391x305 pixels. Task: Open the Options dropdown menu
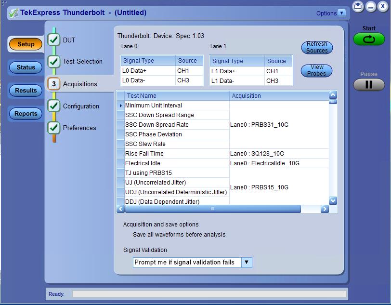point(341,13)
